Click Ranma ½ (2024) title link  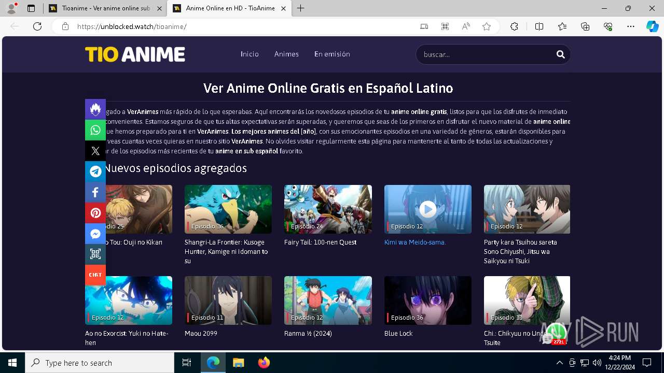[x=308, y=333]
